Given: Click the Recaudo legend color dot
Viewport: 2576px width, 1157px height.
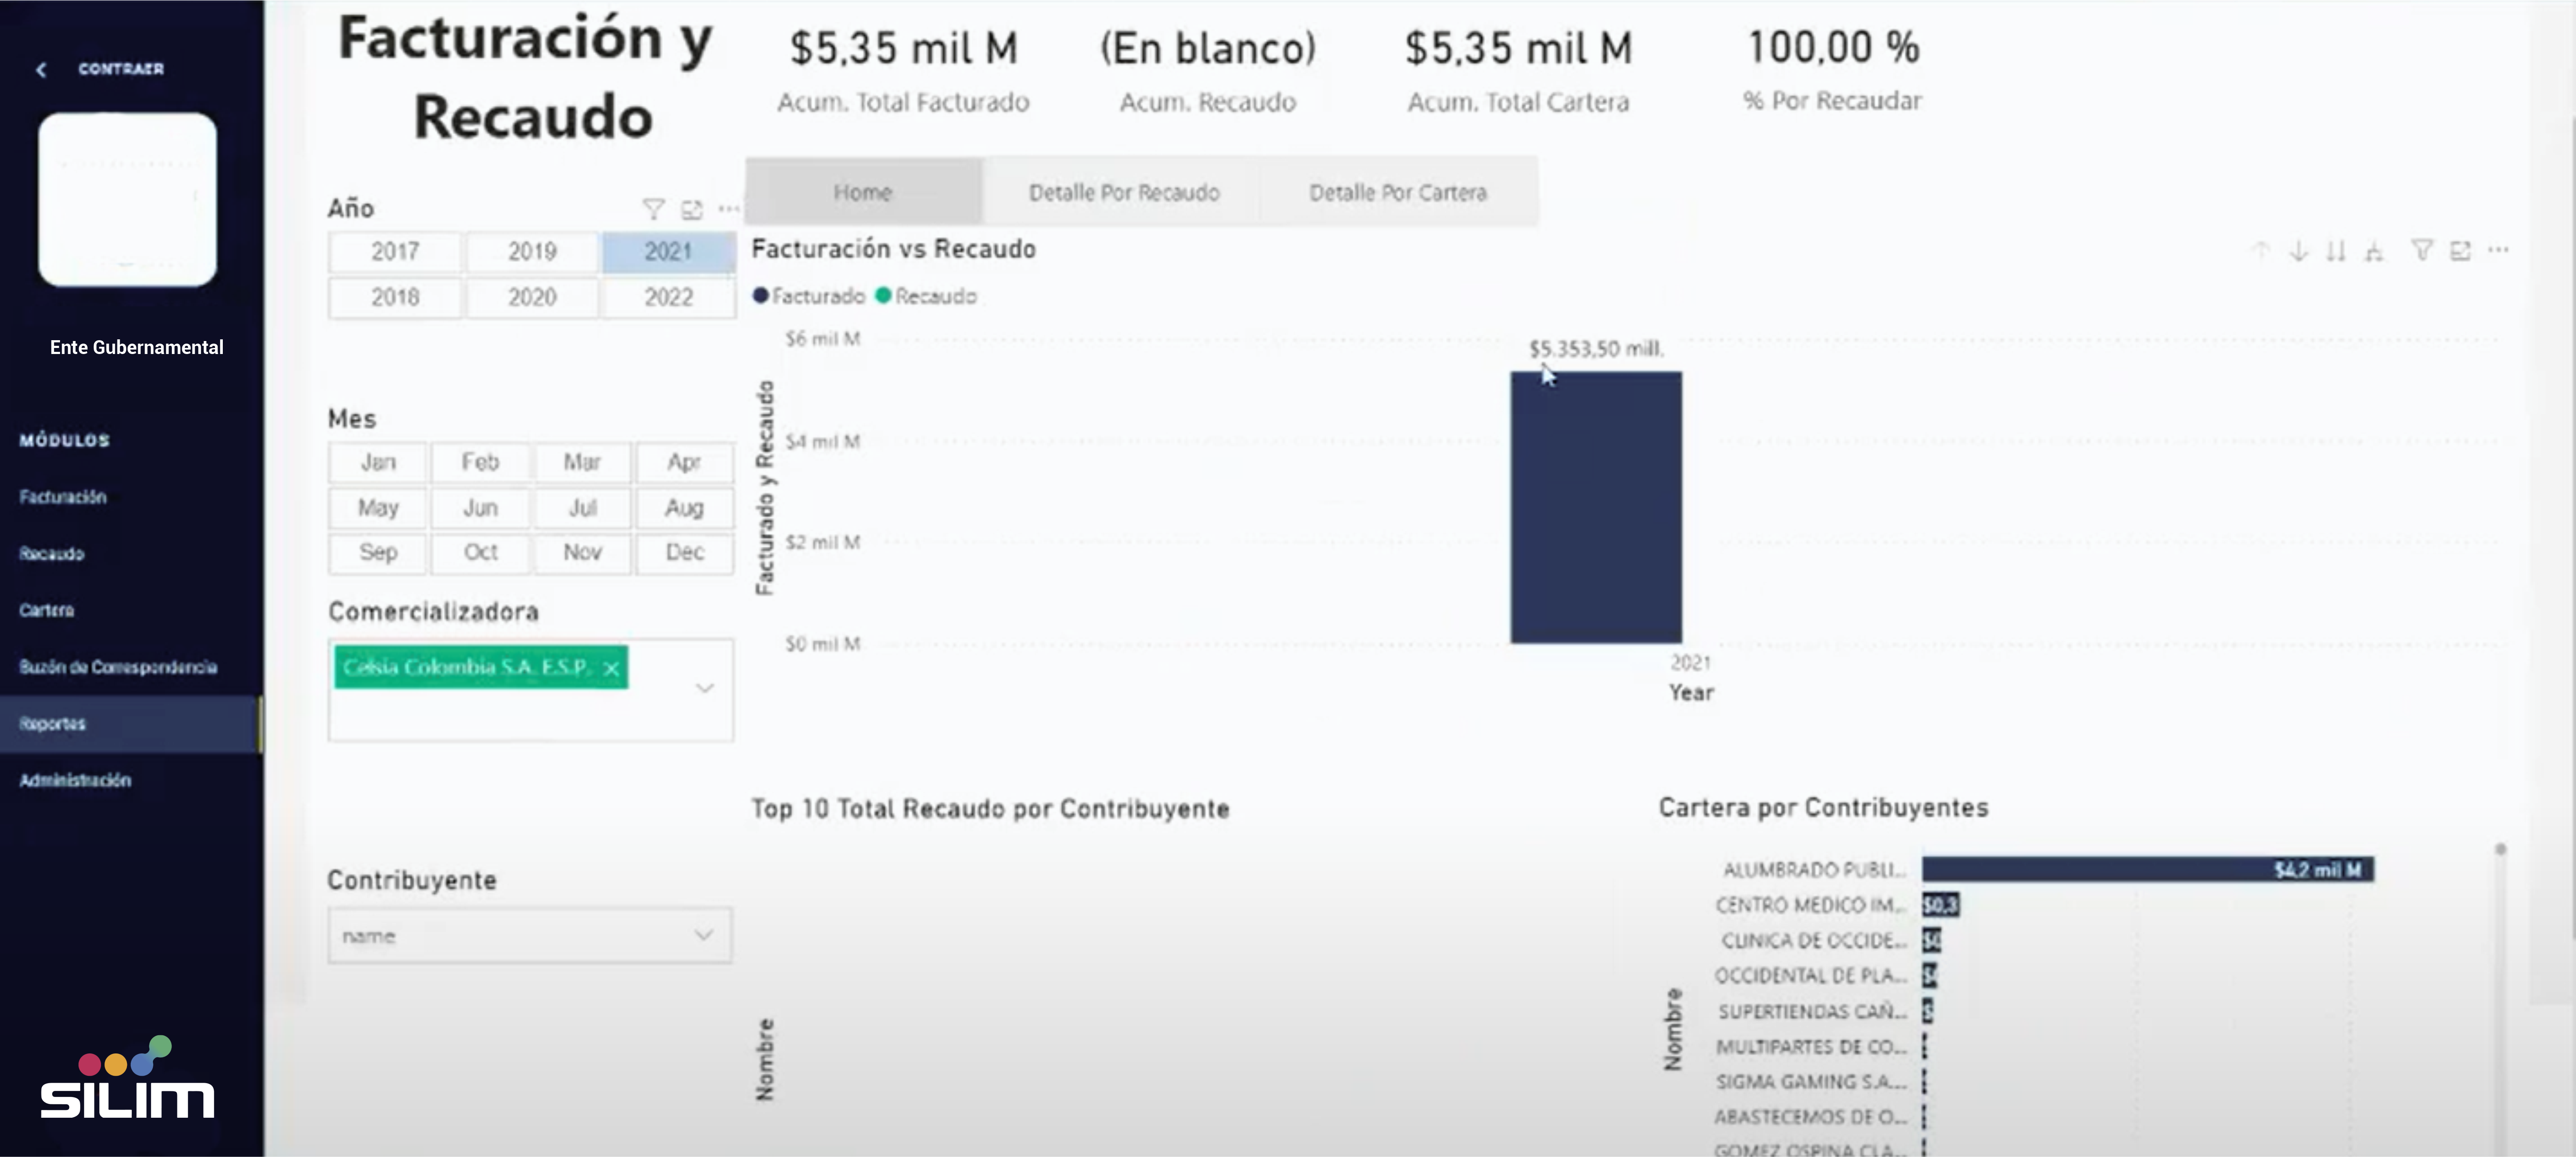Looking at the screenshot, I should click(x=883, y=296).
